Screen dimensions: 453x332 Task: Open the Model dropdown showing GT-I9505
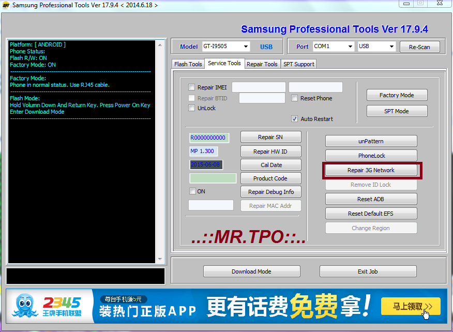(226, 46)
